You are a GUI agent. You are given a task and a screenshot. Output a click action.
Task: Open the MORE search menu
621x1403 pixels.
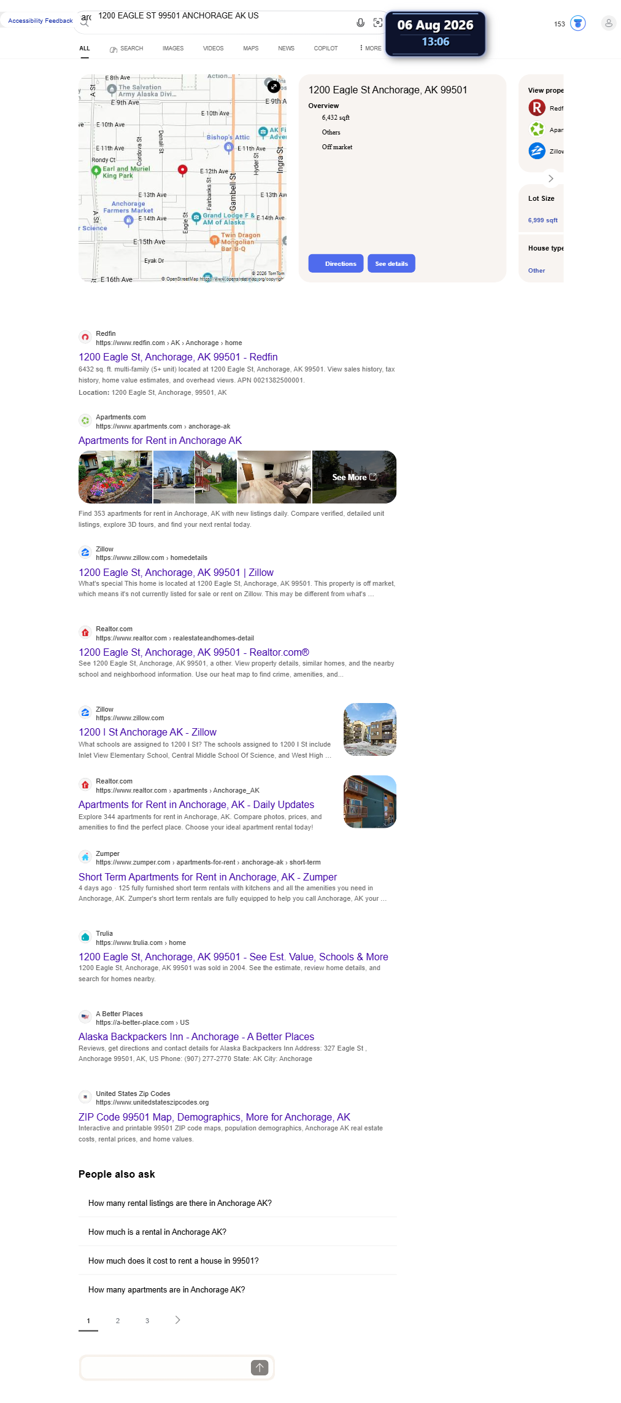370,48
